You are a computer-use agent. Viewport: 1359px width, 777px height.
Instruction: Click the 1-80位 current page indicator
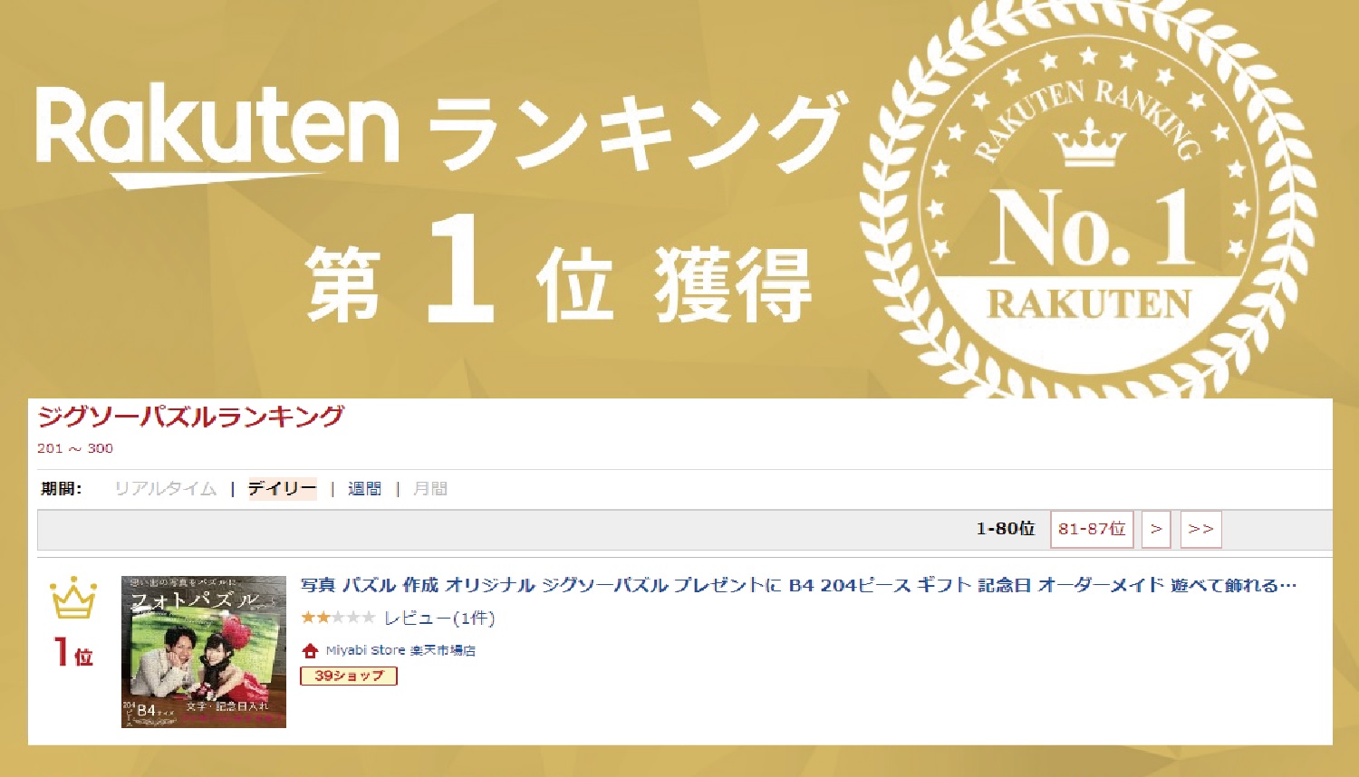1005,529
